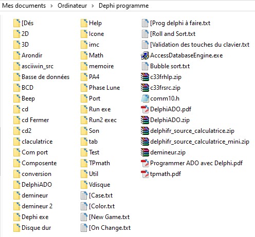Click the Disque dur folder name
255x237 pixels.
37,228
